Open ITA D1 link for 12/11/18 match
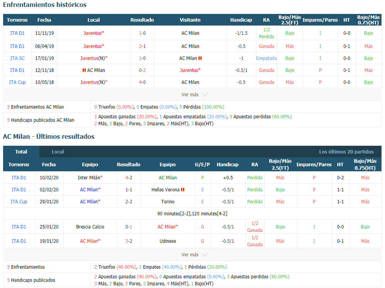This screenshot has height=288, width=385. tap(17, 70)
